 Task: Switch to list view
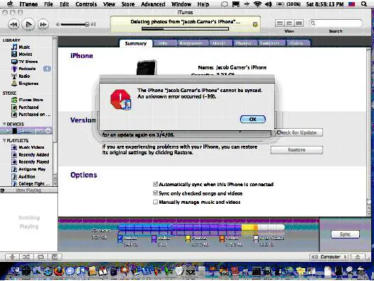point(280,23)
